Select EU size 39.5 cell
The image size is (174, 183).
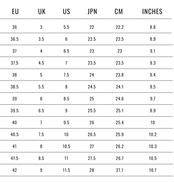click(15, 111)
